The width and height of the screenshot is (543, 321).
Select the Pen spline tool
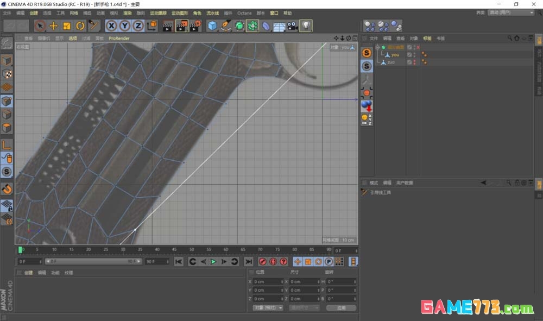226,26
